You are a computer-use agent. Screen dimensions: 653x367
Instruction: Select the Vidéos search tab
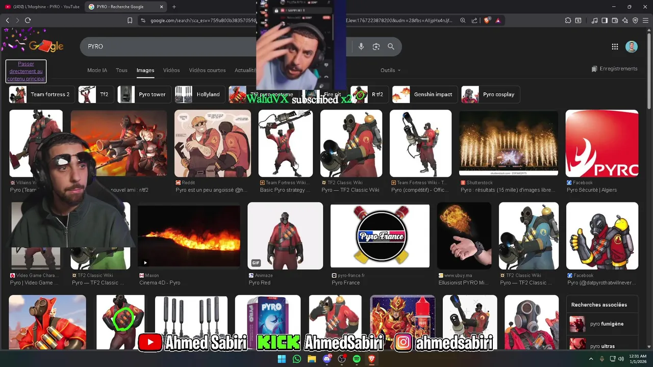(x=171, y=70)
